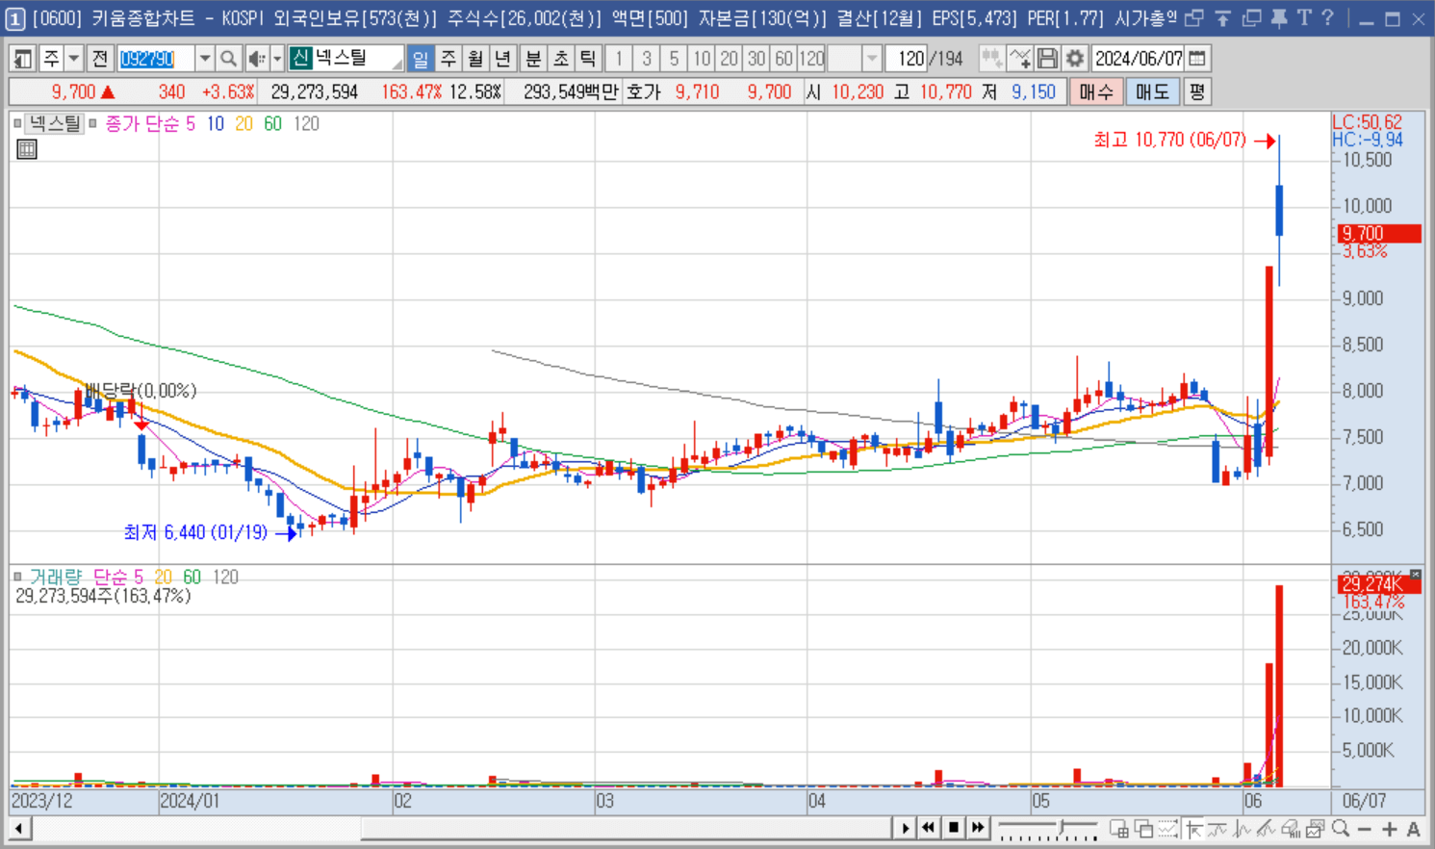The height and width of the screenshot is (849, 1435).
Task: Select the weekly 주 period button
Action: click(x=448, y=59)
